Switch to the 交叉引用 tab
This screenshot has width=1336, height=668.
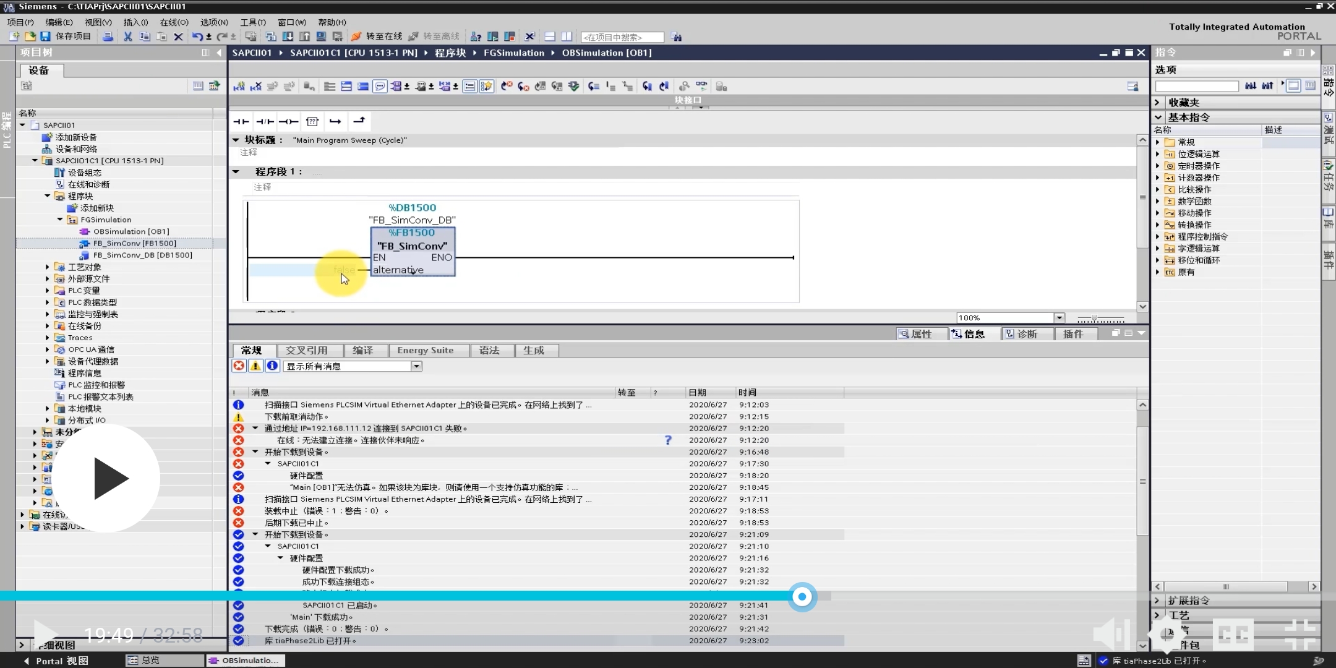(306, 351)
